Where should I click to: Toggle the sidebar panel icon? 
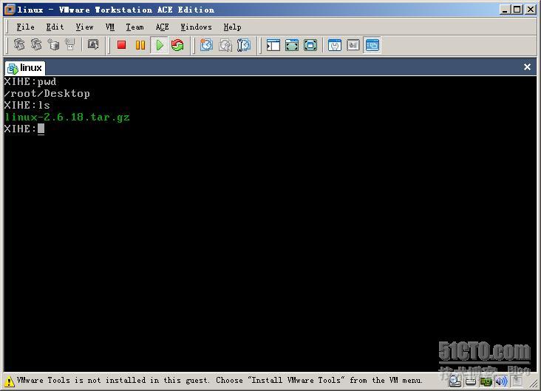273,45
